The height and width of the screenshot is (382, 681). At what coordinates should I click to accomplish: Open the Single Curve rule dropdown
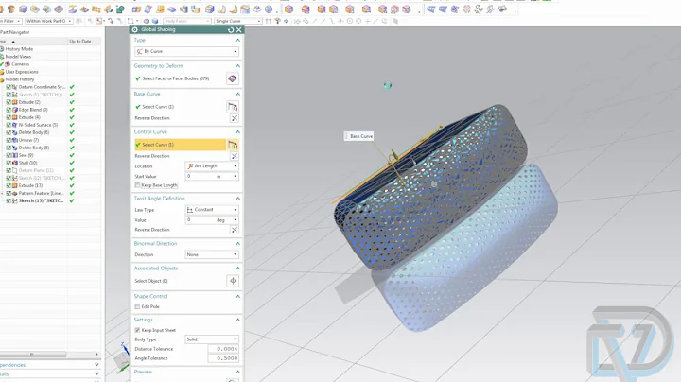[238, 21]
